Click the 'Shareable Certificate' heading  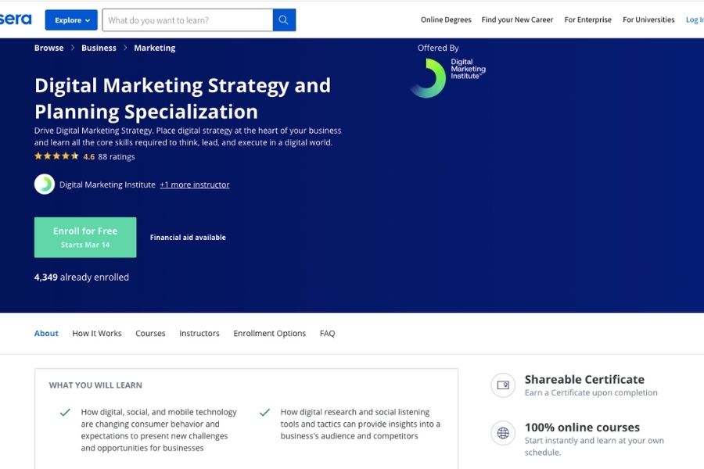(584, 380)
